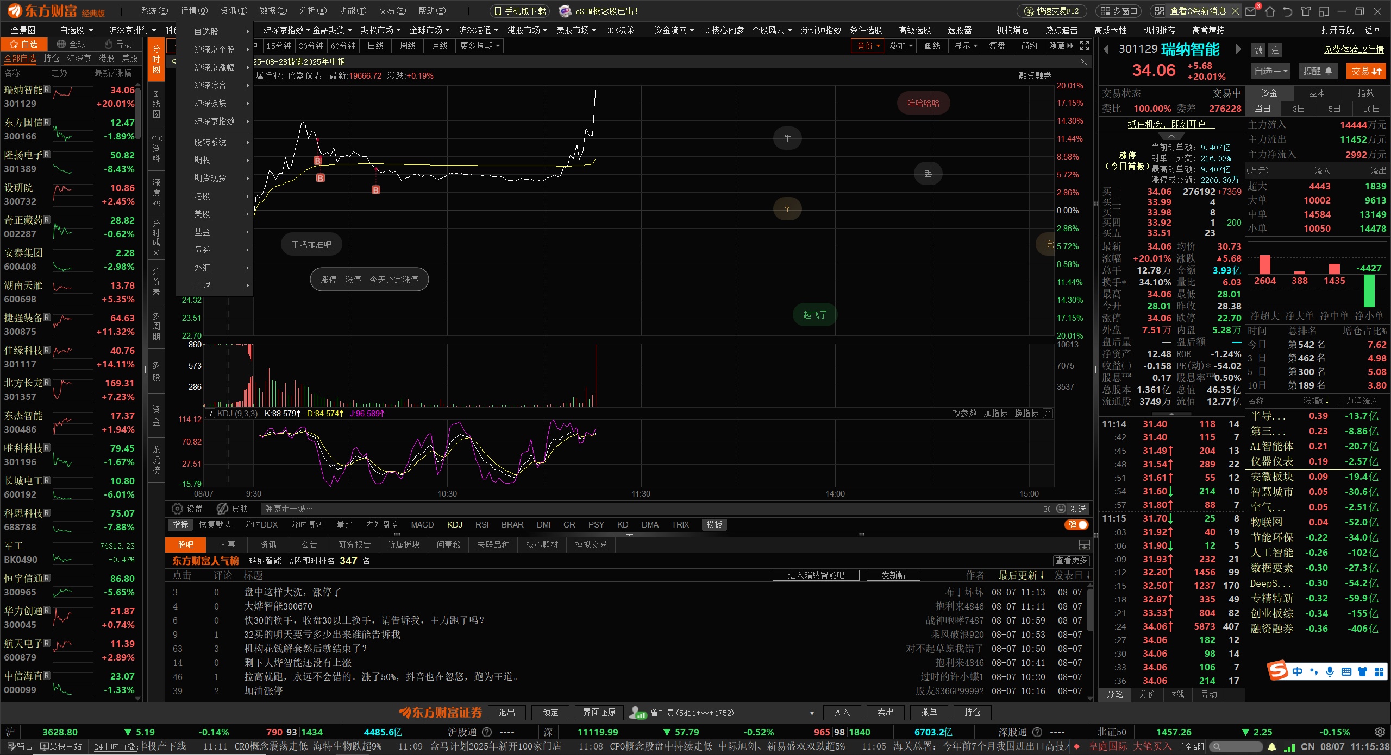Click the 沪股通 help question icon
This screenshot has height=755, width=1391.
click(x=487, y=732)
